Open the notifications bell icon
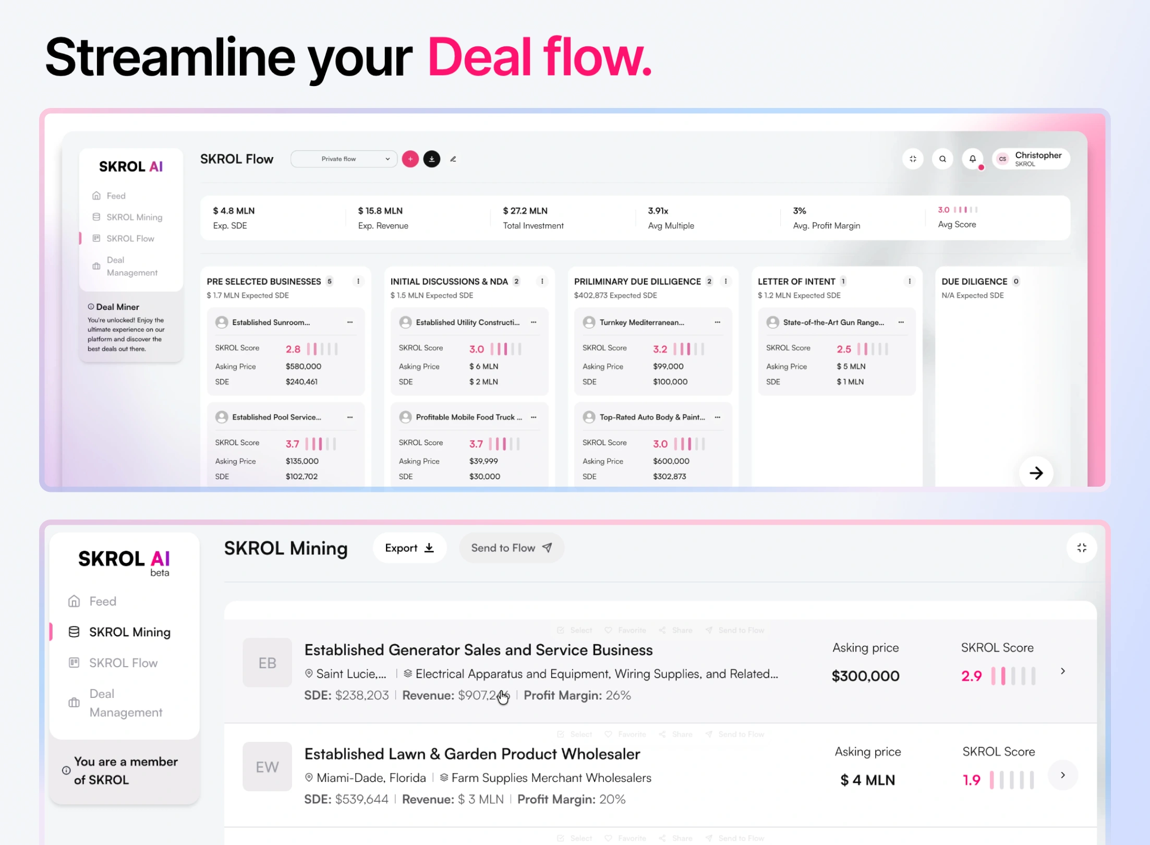This screenshot has width=1150, height=845. (972, 159)
